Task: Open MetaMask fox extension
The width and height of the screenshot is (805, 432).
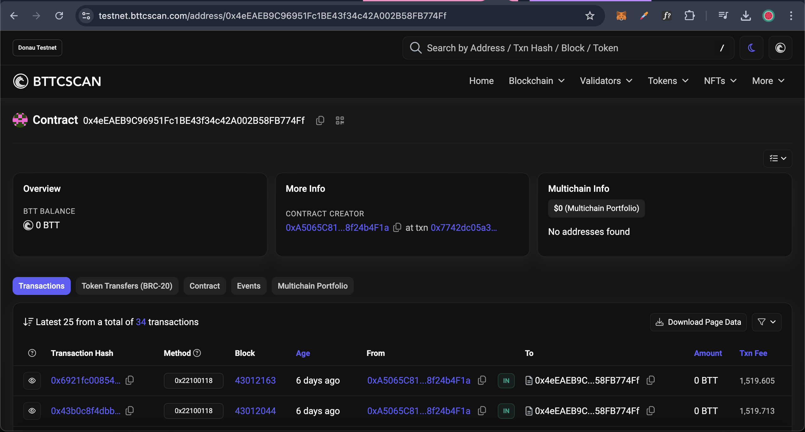Action: pos(621,16)
